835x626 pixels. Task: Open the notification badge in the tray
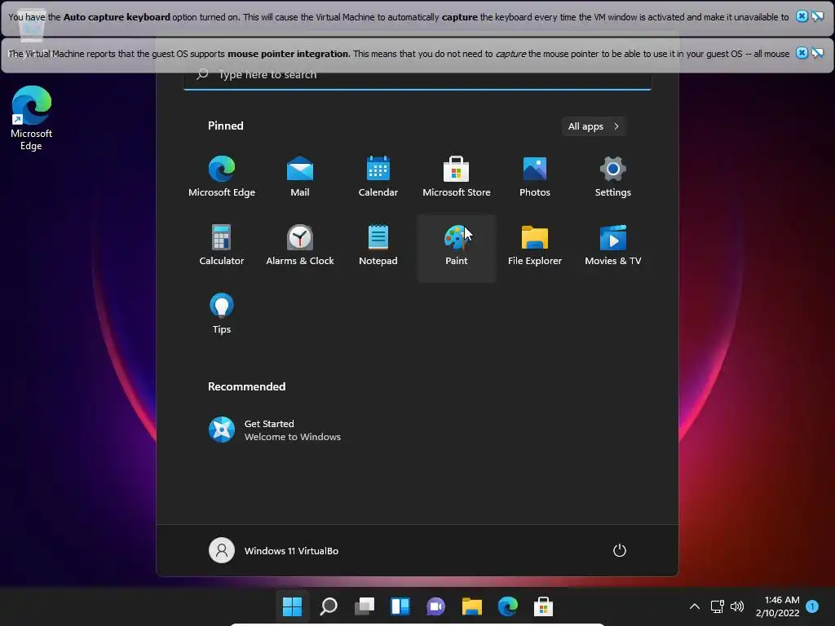[812, 606]
